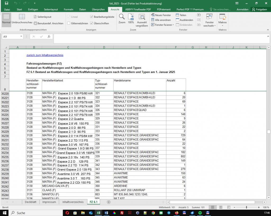Open the Datei tab

7,10
